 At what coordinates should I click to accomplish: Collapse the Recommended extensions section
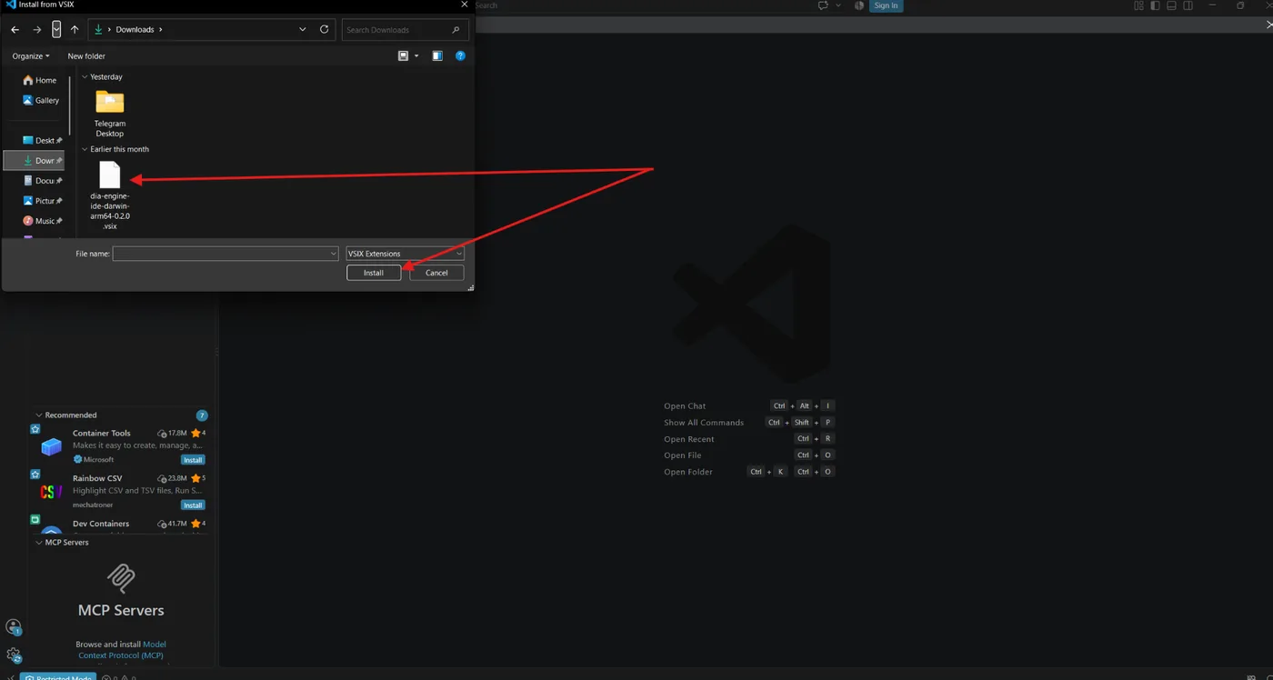(x=38, y=415)
